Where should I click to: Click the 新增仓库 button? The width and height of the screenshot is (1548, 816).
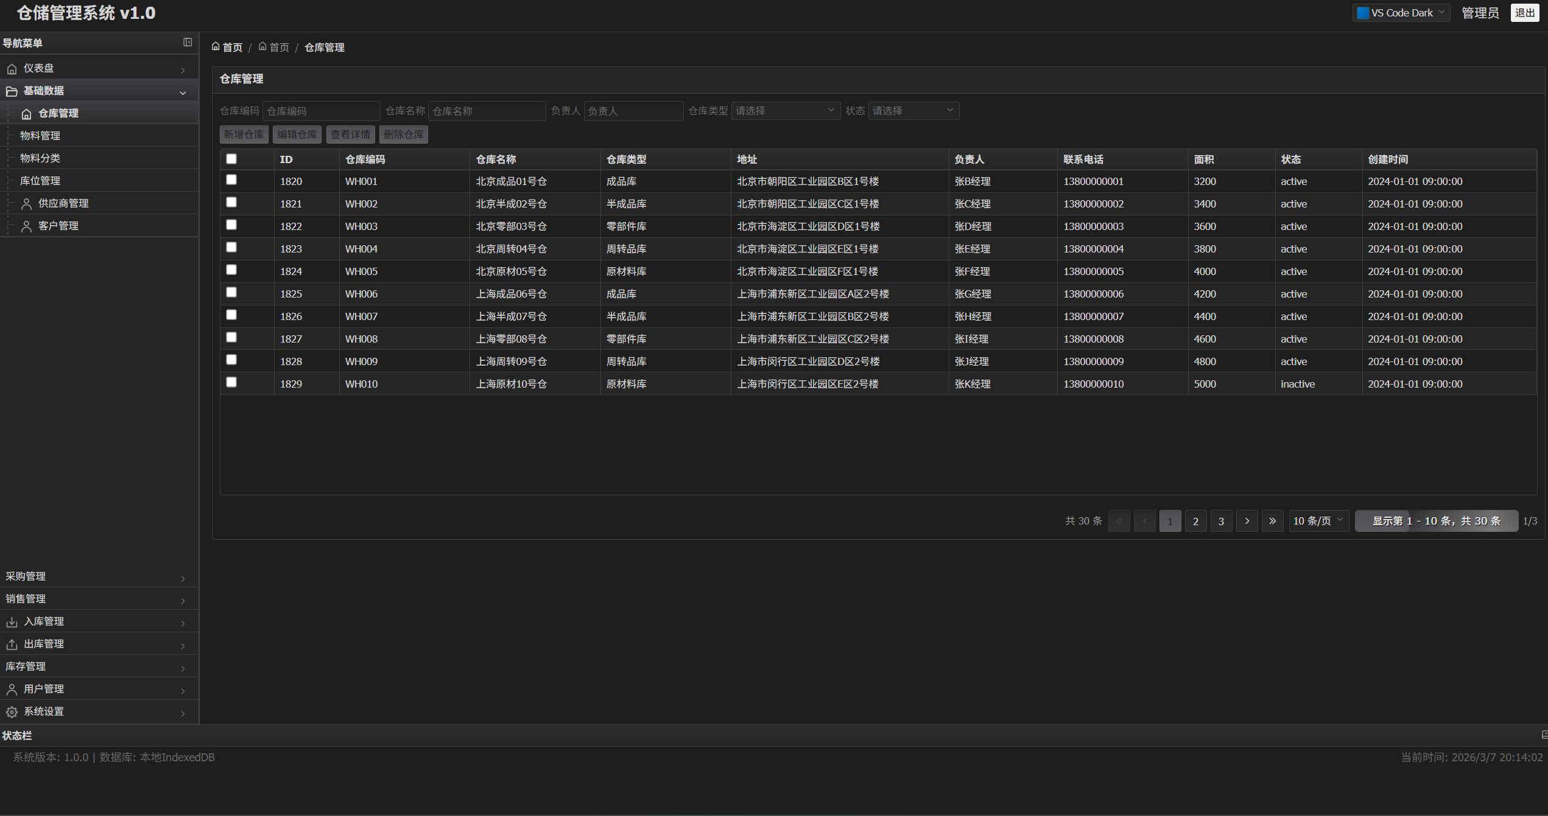244,134
